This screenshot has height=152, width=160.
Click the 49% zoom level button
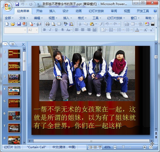tap(107, 147)
